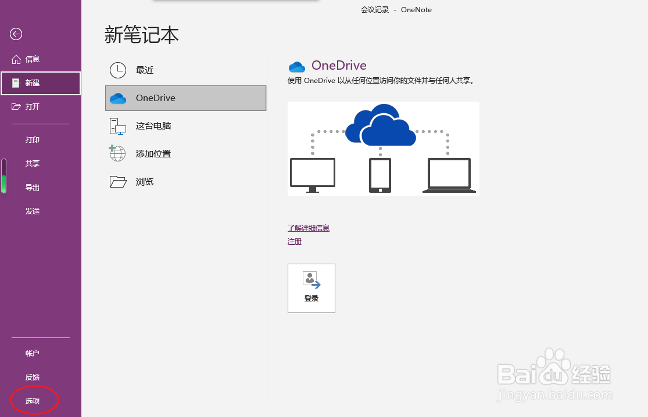Follow the 注册 link
The width and height of the screenshot is (648, 417).
coord(295,242)
